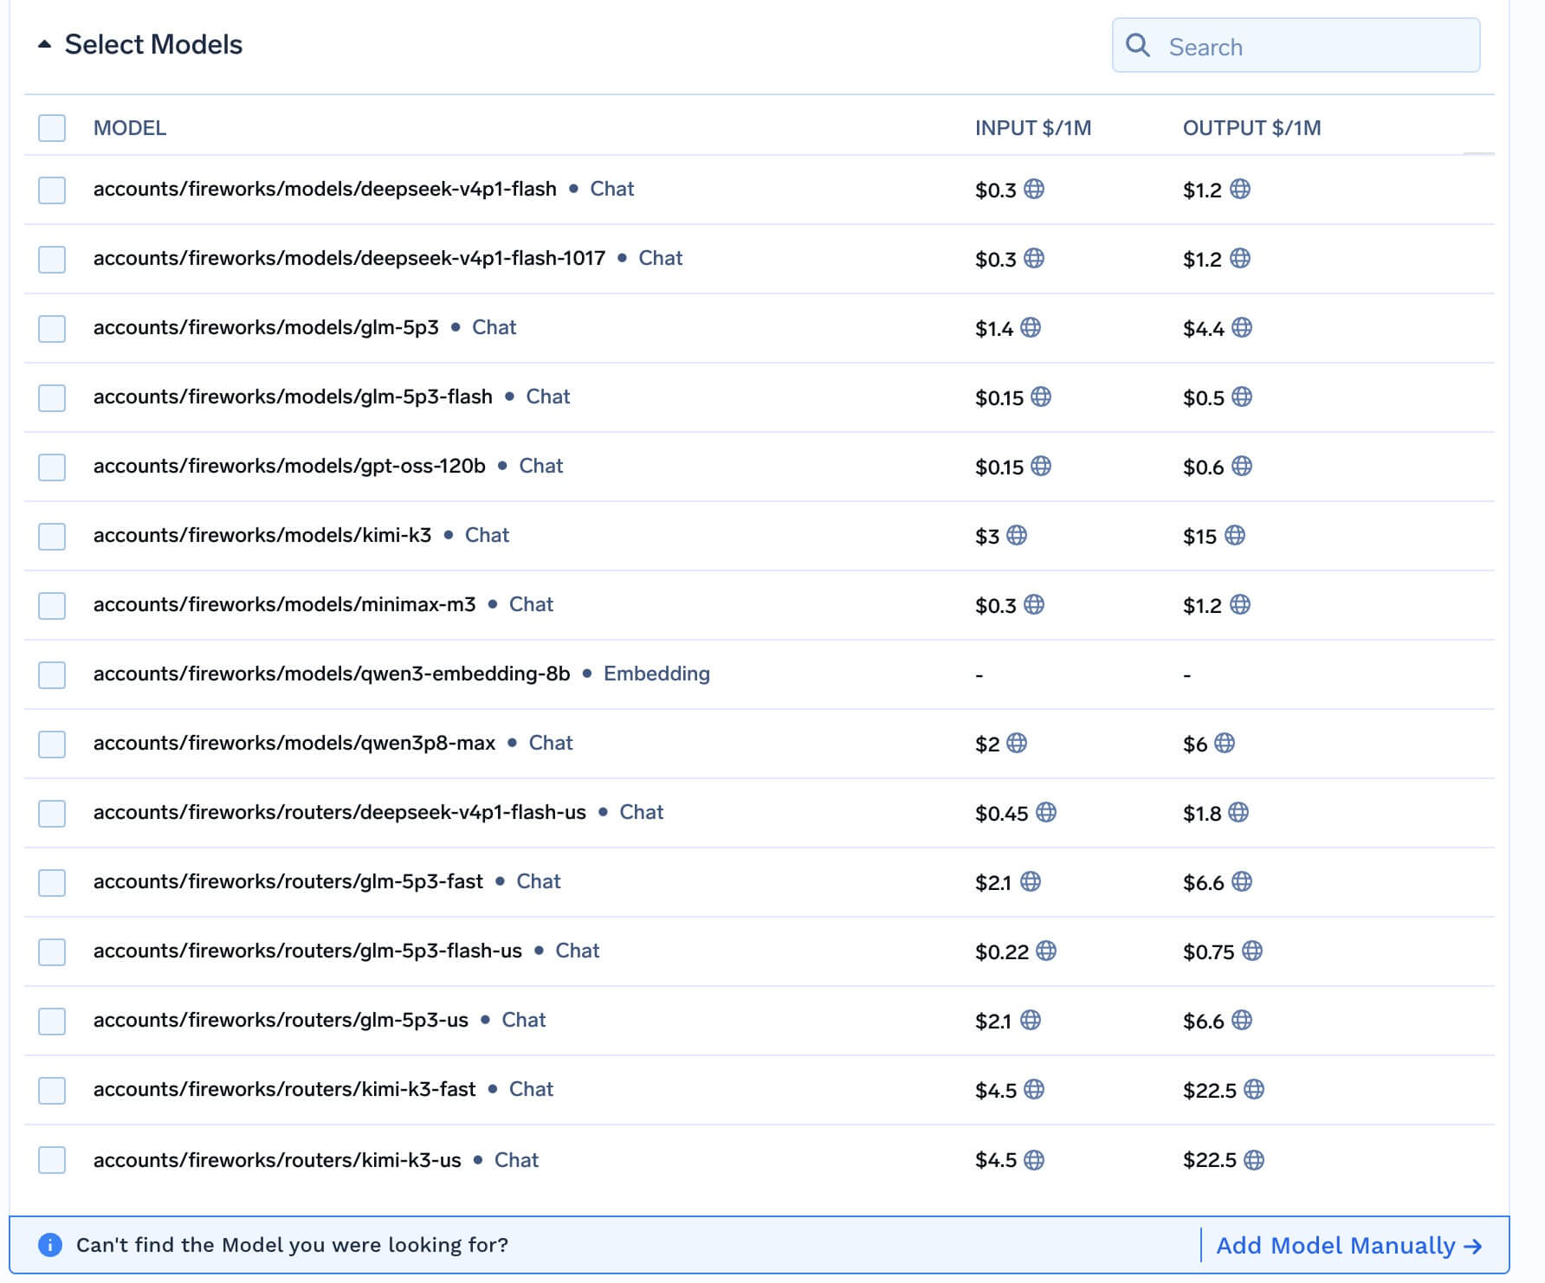This screenshot has height=1283, width=1545.
Task: Open Add Model Manually link
Action: point(1349,1245)
